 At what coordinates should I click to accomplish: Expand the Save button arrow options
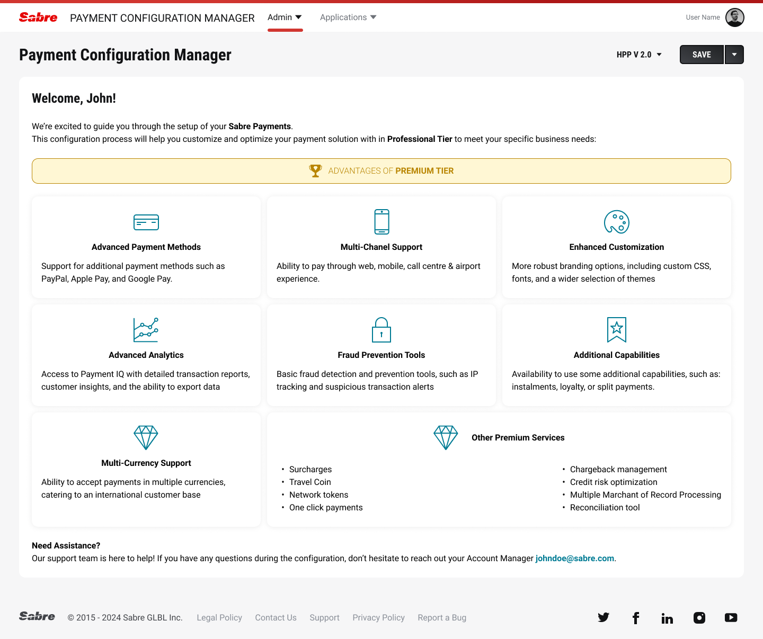click(x=734, y=55)
